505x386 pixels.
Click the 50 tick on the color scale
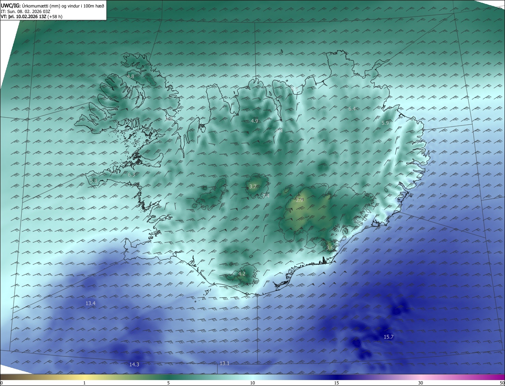click(x=502, y=383)
